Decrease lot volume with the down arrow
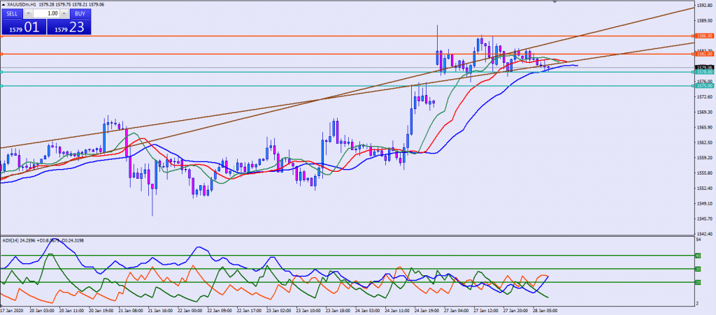This screenshot has height=315, width=716. point(29,13)
